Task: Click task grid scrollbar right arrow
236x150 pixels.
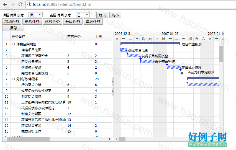Action: [x=110, y=139]
